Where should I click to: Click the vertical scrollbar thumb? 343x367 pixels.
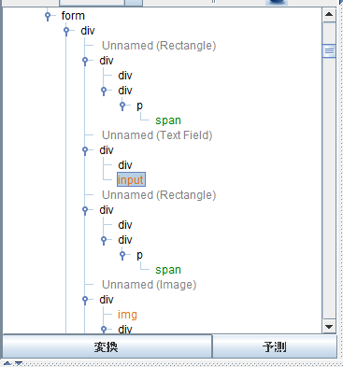point(329,50)
